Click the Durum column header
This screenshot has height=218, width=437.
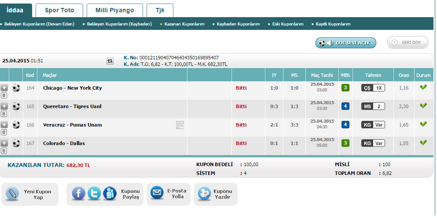[x=423, y=75]
